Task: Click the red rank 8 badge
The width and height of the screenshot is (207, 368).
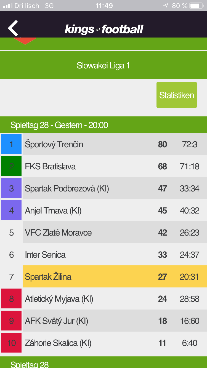Action: [x=11, y=298]
